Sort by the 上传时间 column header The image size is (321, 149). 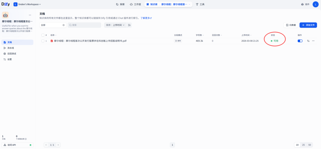point(246,35)
